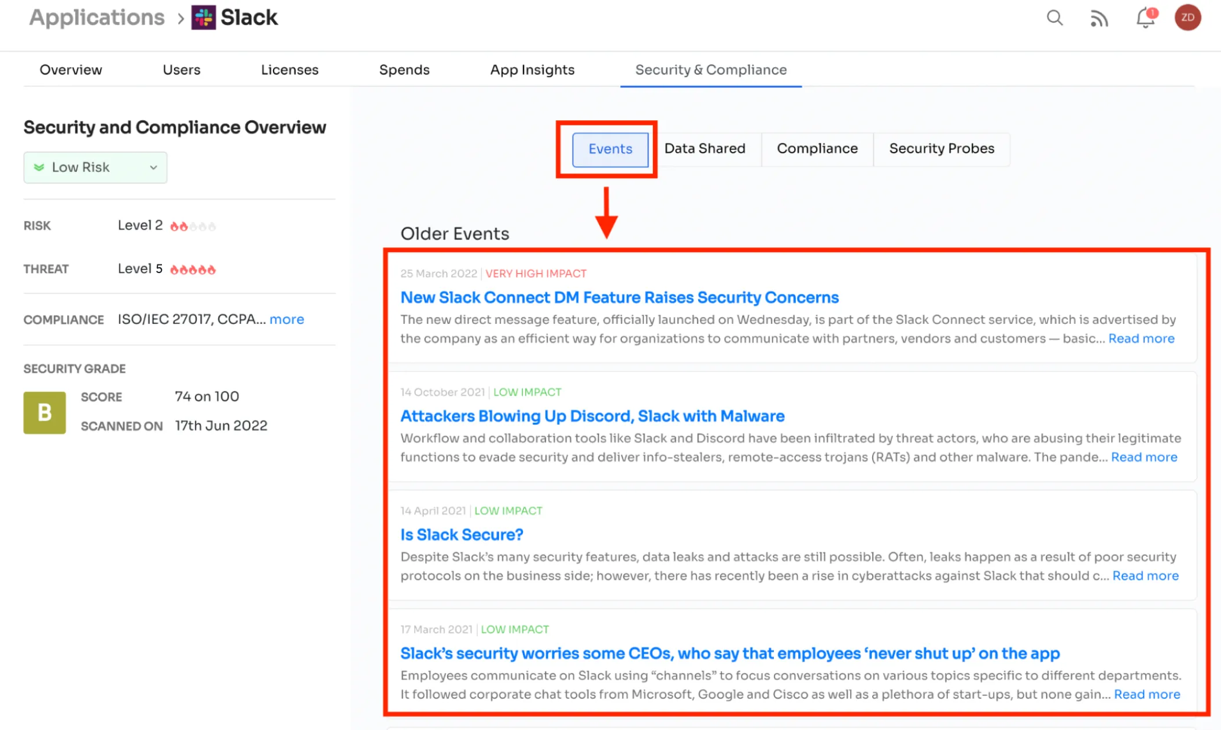
Task: Click the breadcrumb chevron after Applications
Action: tap(181, 19)
